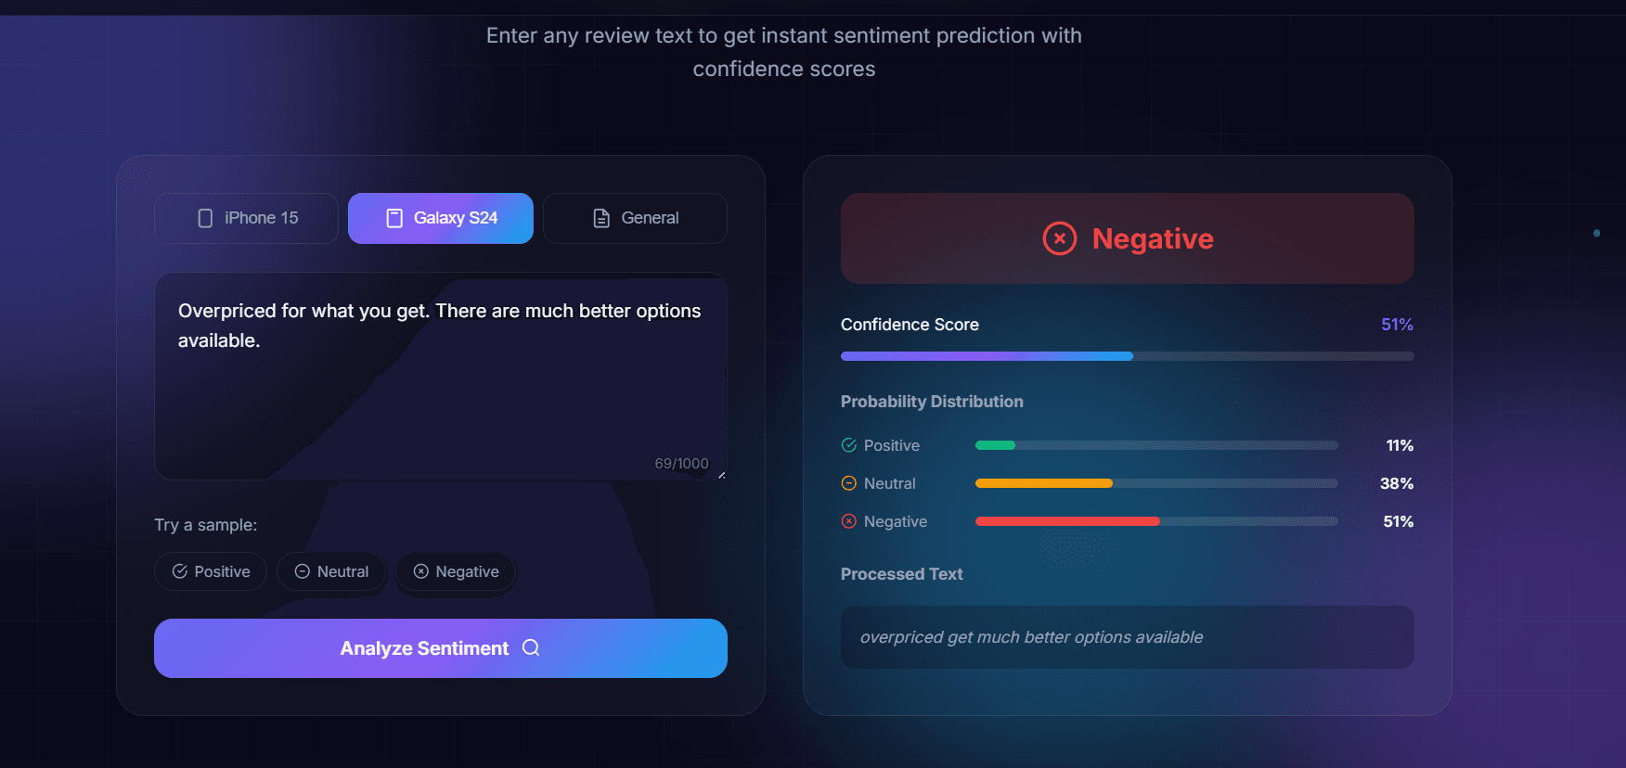Click the yellow minus icon next to Neutral probability
Image resolution: width=1626 pixels, height=768 pixels.
pyautogui.click(x=848, y=482)
